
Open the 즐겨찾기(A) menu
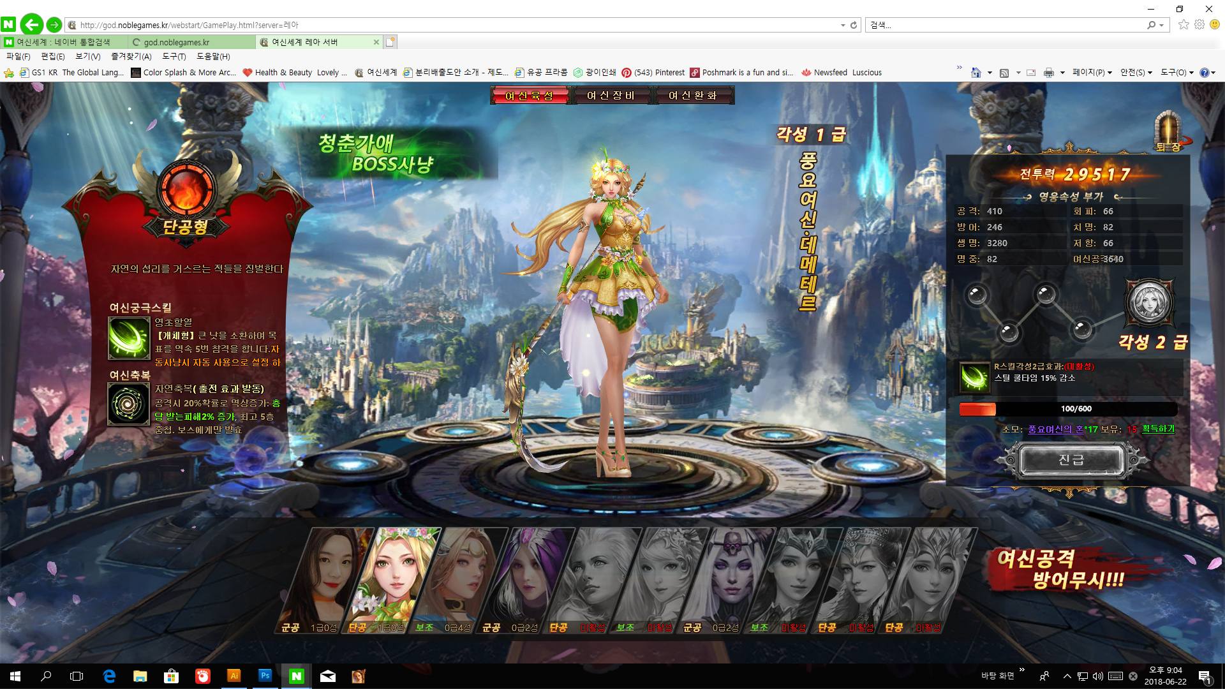[131, 57]
